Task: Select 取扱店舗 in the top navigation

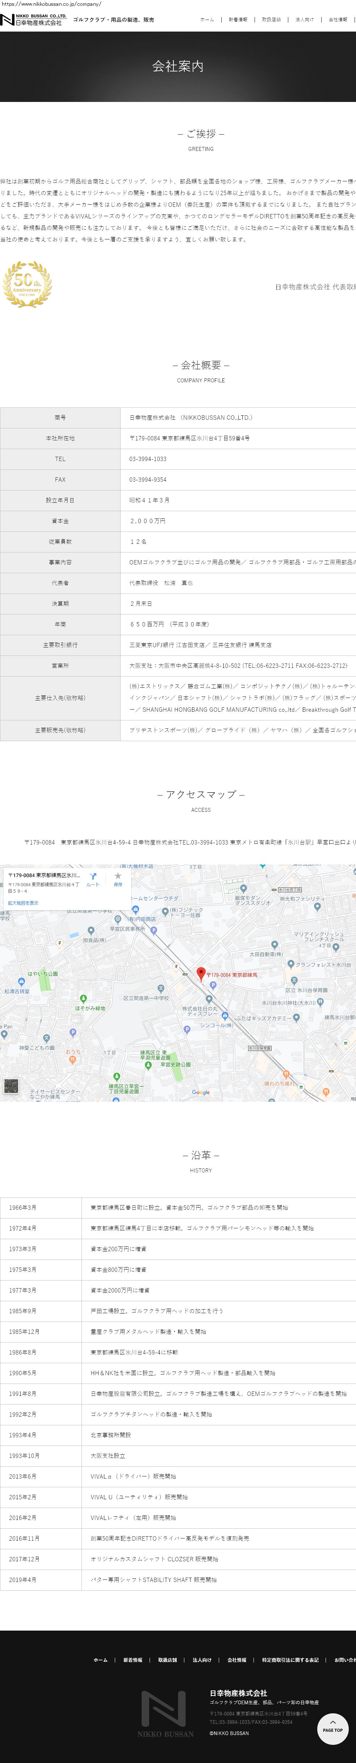Action: tap(271, 20)
